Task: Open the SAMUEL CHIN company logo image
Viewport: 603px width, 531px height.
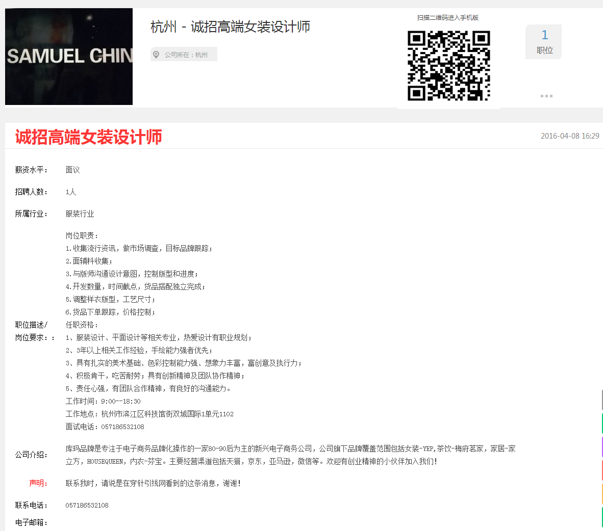Action: pos(69,57)
